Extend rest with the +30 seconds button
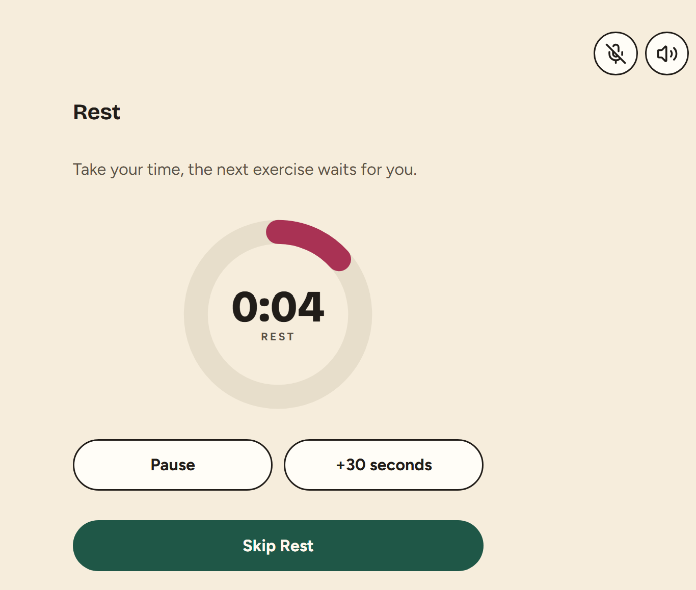 point(384,465)
